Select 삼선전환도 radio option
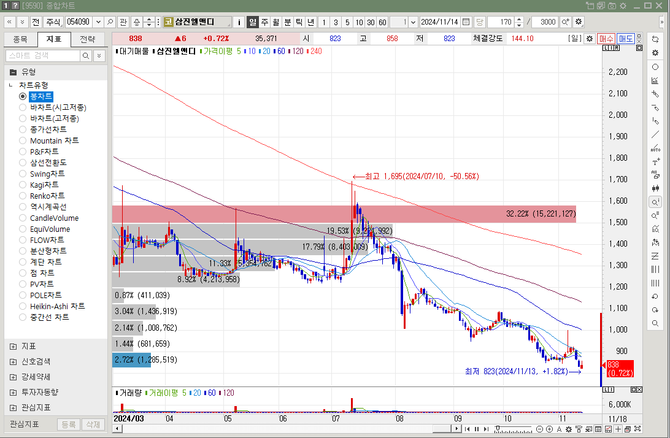Viewport: 670px width, 438px height. (23, 163)
